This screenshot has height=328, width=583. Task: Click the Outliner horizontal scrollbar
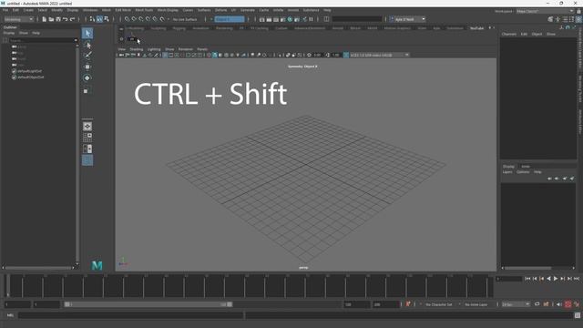pyautogui.click(x=38, y=267)
